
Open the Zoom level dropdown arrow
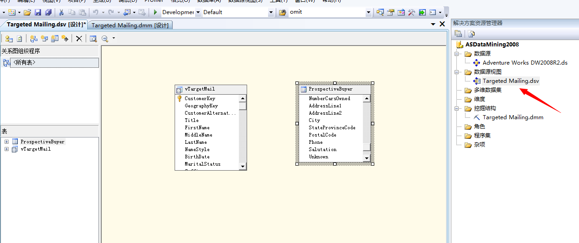(114, 39)
